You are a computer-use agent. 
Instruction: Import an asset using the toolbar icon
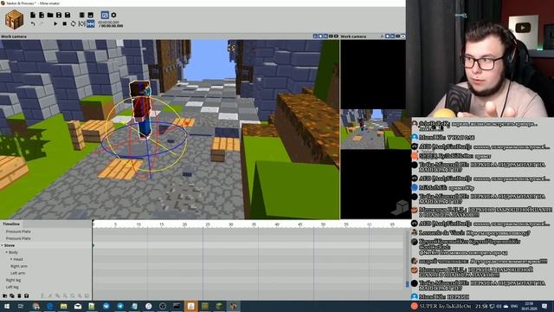tap(82, 15)
